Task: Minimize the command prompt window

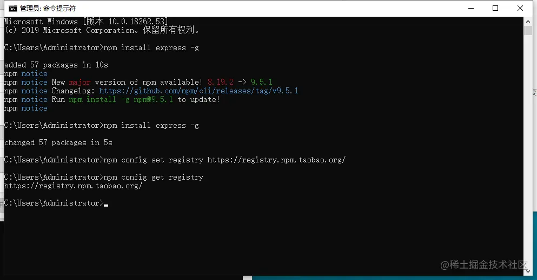Action: coord(471,8)
